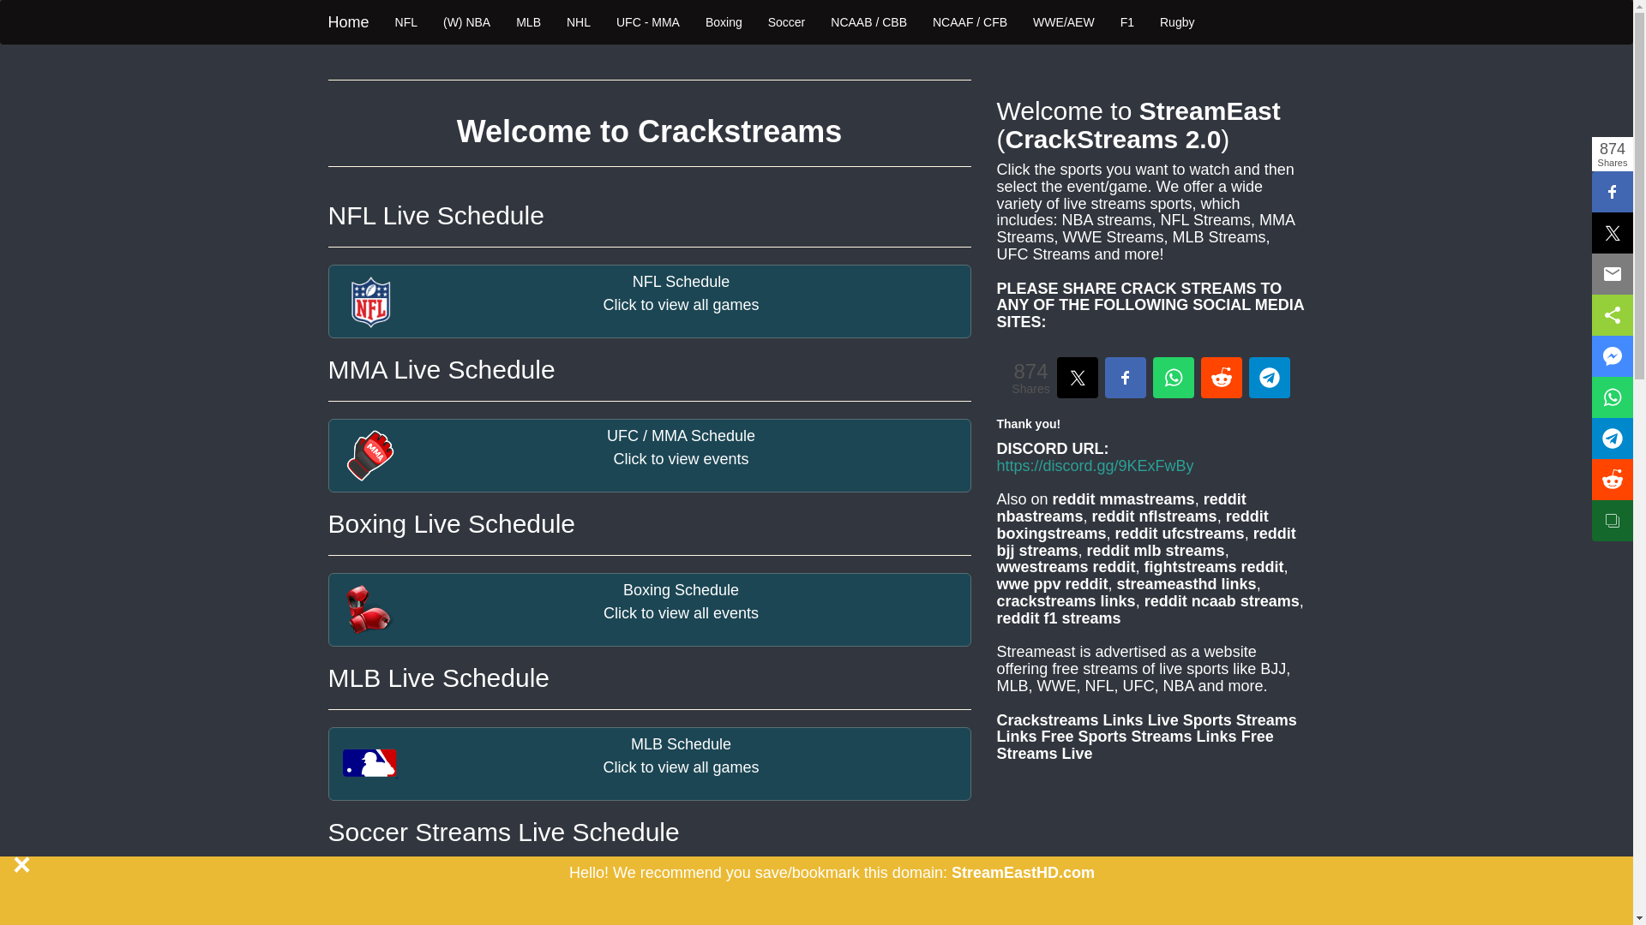Share on Facebook via inline share row

[1125, 378]
